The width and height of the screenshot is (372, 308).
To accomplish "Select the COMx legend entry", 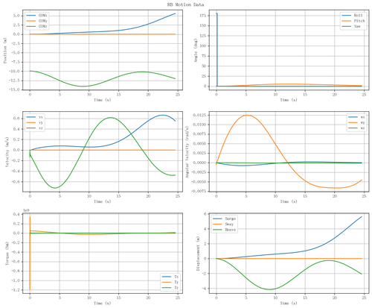I will click(36, 16).
